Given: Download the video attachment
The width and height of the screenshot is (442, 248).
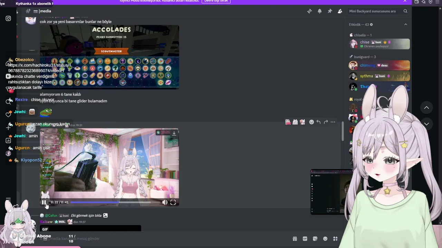Looking at the screenshot, I should point(174,133).
